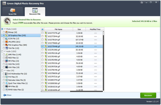This screenshot has height=105, width=161.
Task: Click the green Recover button
Action: pos(148,95)
